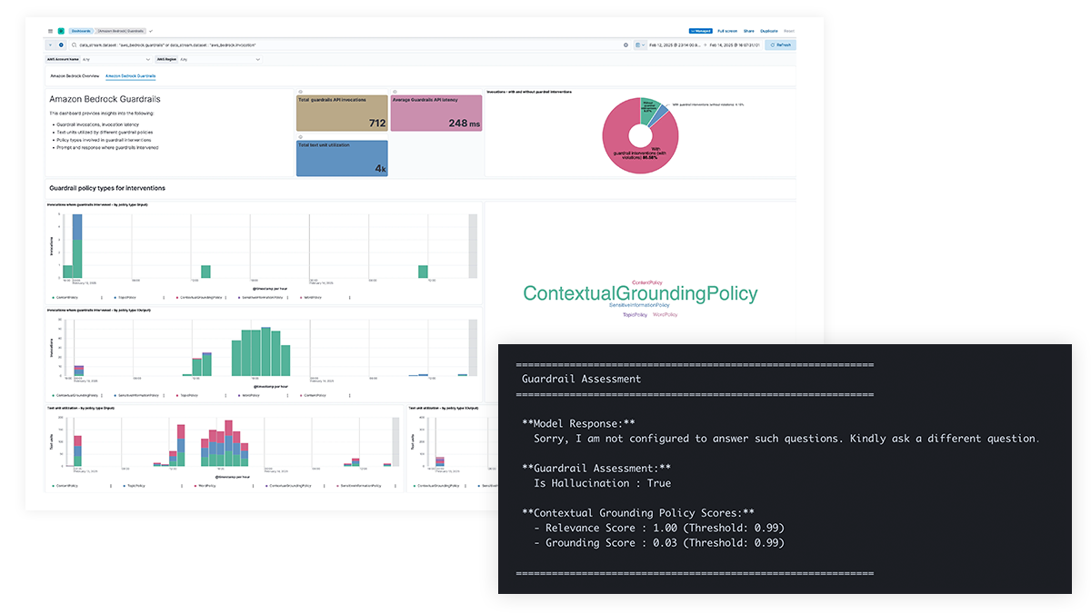Viewport: 1091px width, 613px height.
Task: Open the Share menu
Action: pos(748,31)
